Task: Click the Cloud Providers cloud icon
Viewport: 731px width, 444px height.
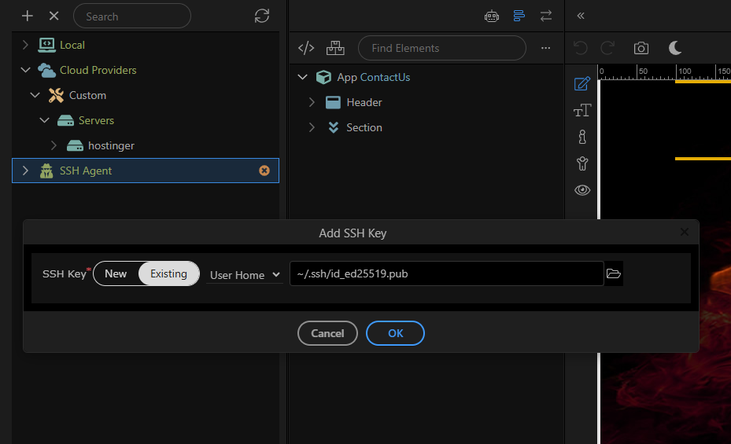Action: pos(46,70)
